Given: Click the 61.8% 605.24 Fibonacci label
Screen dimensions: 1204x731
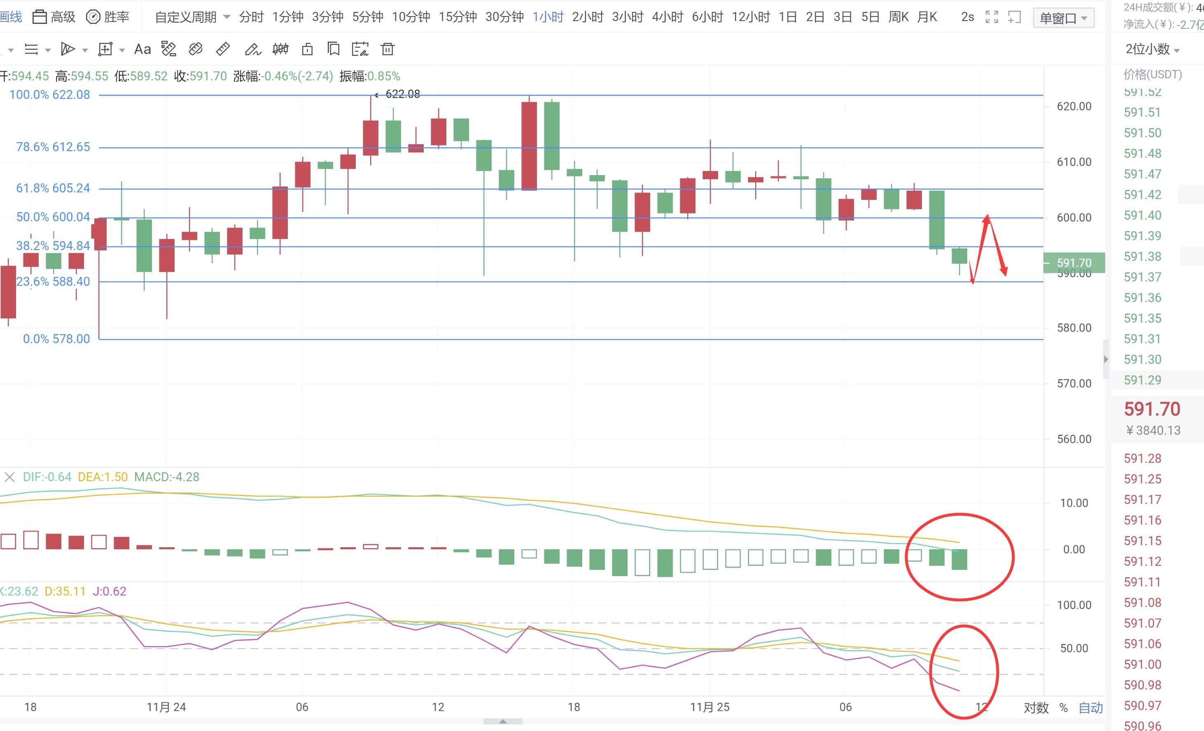Looking at the screenshot, I should (53, 188).
